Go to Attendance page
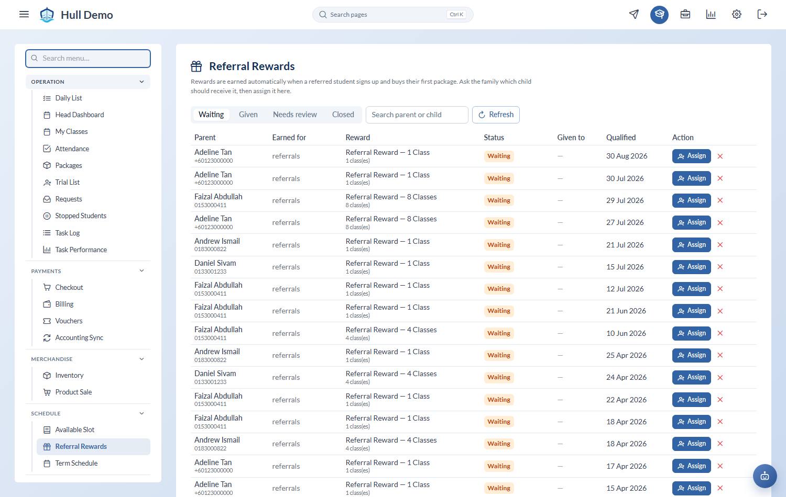786x497 pixels. [93, 149]
